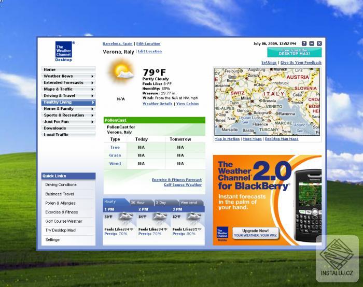
Task: Click the help question mark icon
Action: pos(304,44)
